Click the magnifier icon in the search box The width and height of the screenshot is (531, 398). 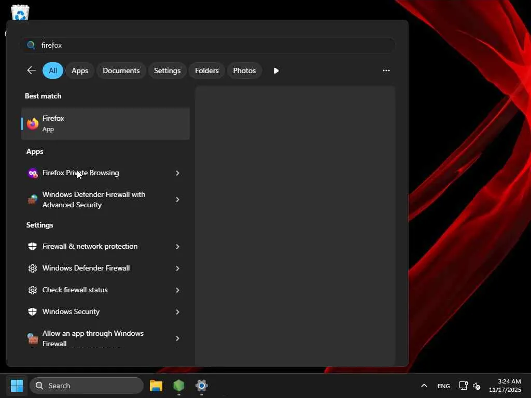(31, 45)
